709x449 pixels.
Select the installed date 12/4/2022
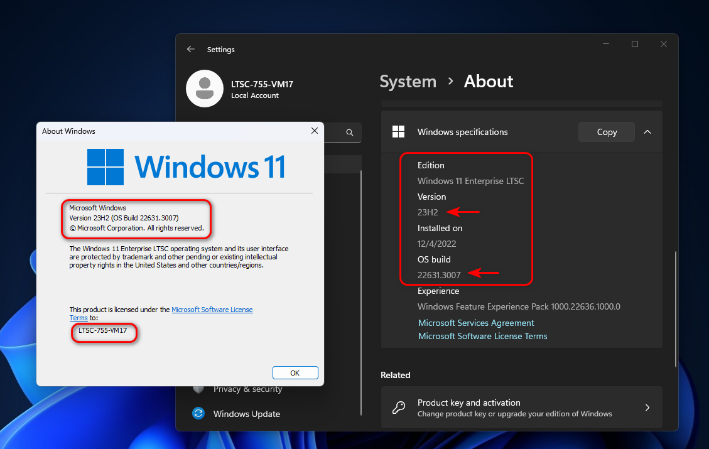point(436,244)
